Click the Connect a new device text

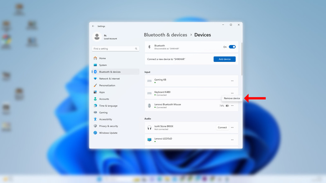click(166, 59)
